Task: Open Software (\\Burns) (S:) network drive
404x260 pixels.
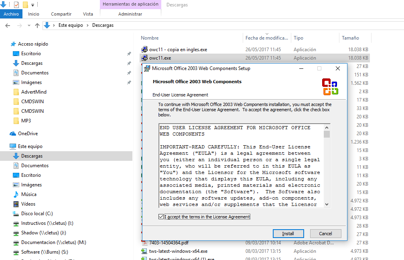Action: [45, 252]
